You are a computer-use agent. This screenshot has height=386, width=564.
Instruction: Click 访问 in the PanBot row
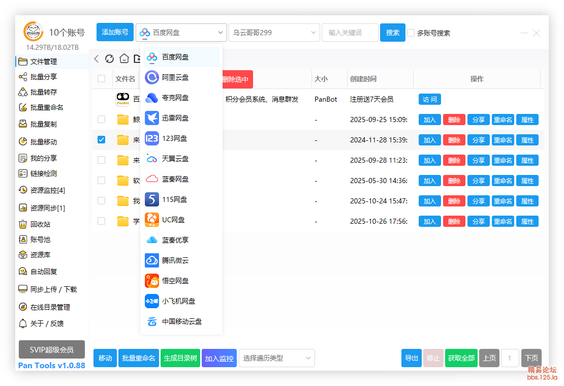(x=430, y=99)
